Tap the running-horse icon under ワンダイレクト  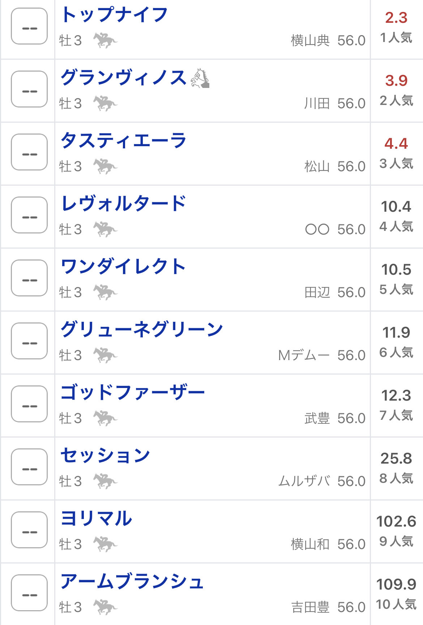coord(105,292)
